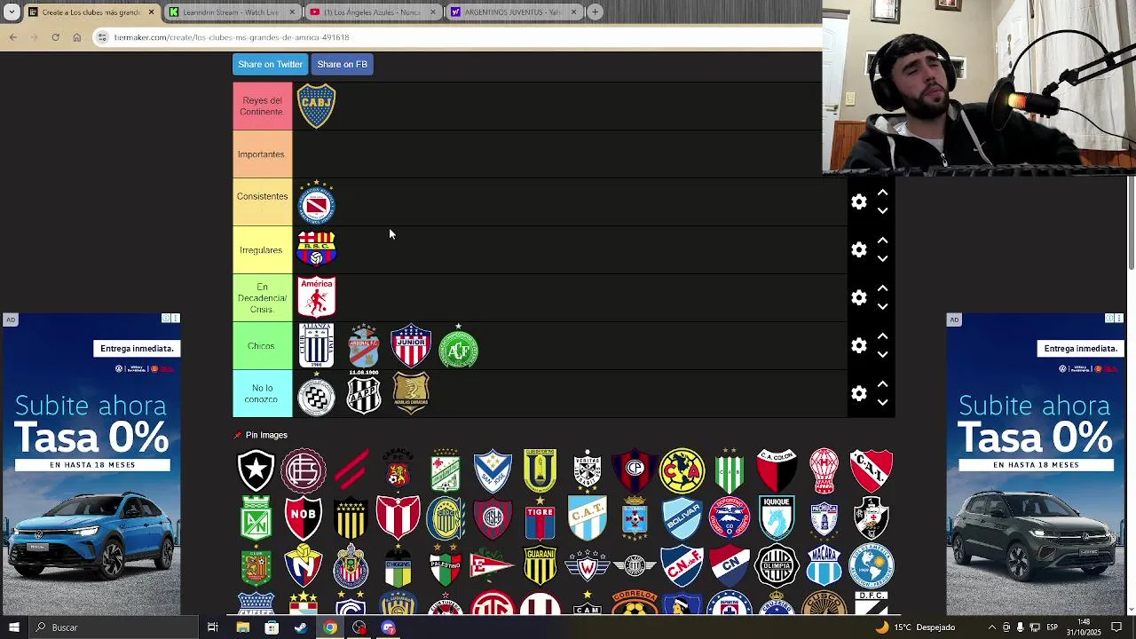Screen dimensions: 1136x639
Task: Move En Decadencia row down
Action: coord(882,307)
